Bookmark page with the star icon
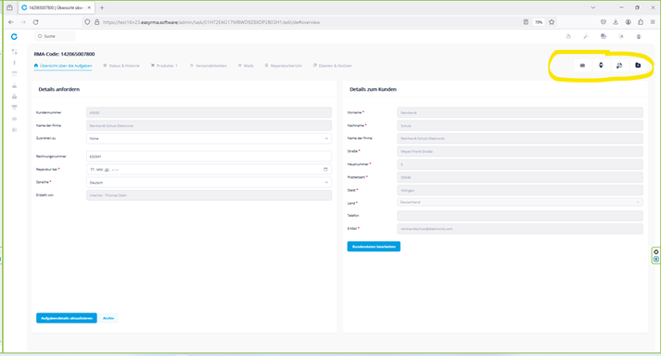The height and width of the screenshot is (356, 661). [552, 22]
